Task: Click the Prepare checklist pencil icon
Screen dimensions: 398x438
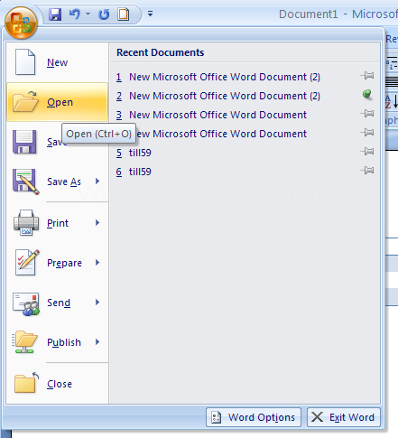Action: pyautogui.click(x=27, y=262)
